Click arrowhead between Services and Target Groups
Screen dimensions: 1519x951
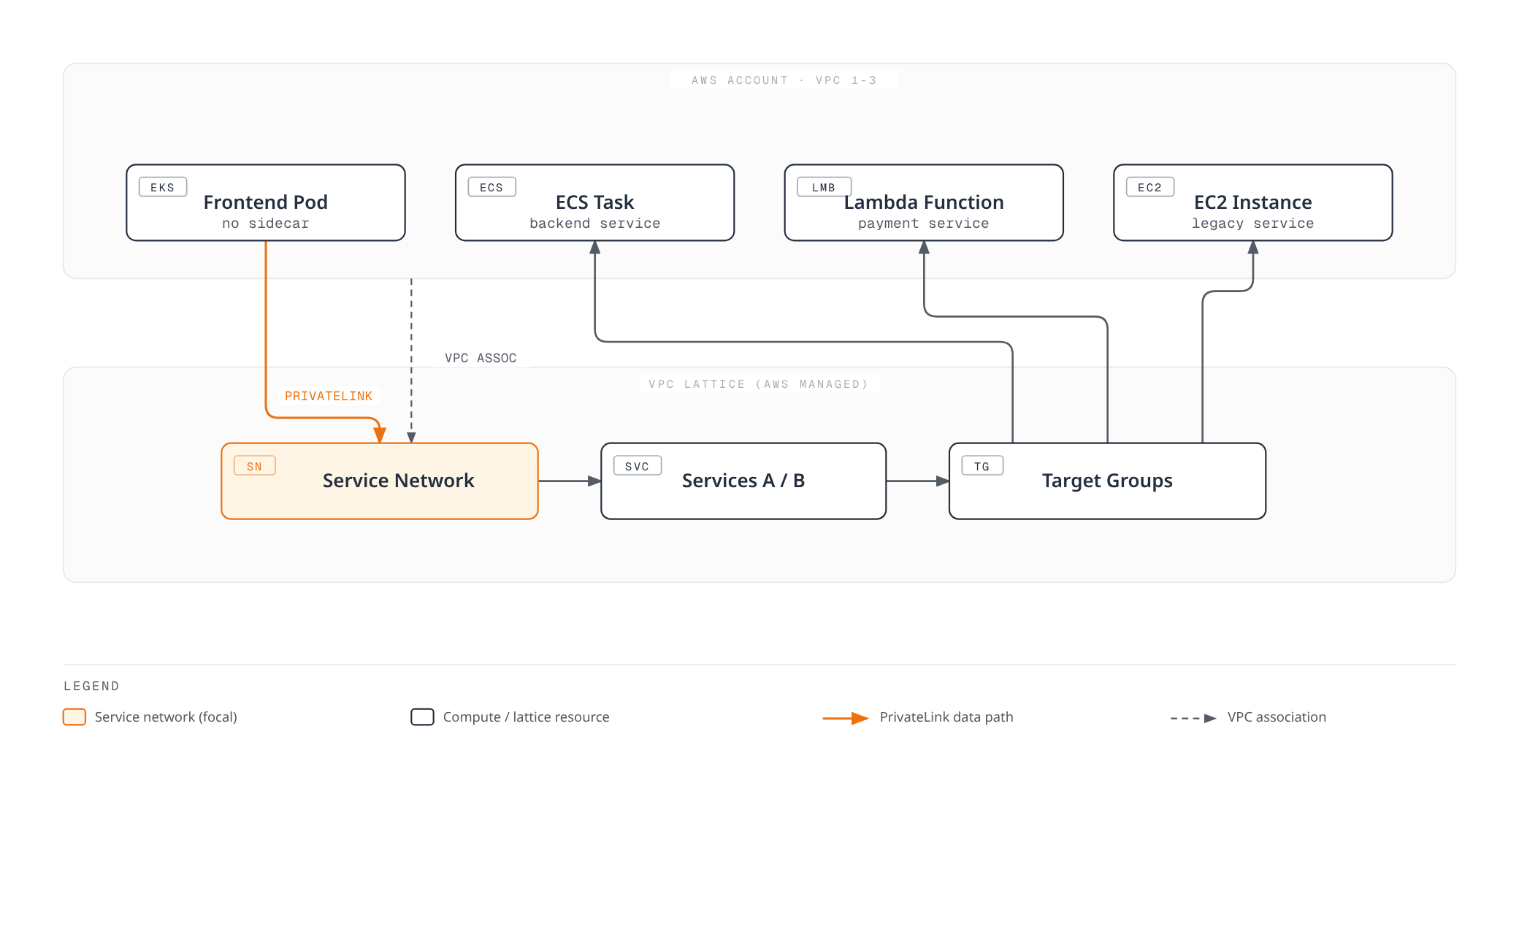pos(943,481)
